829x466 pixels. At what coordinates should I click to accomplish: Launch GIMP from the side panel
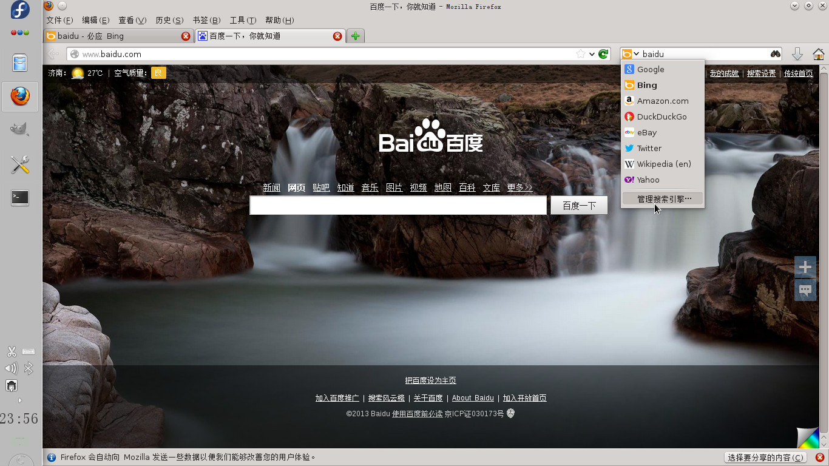click(20, 129)
